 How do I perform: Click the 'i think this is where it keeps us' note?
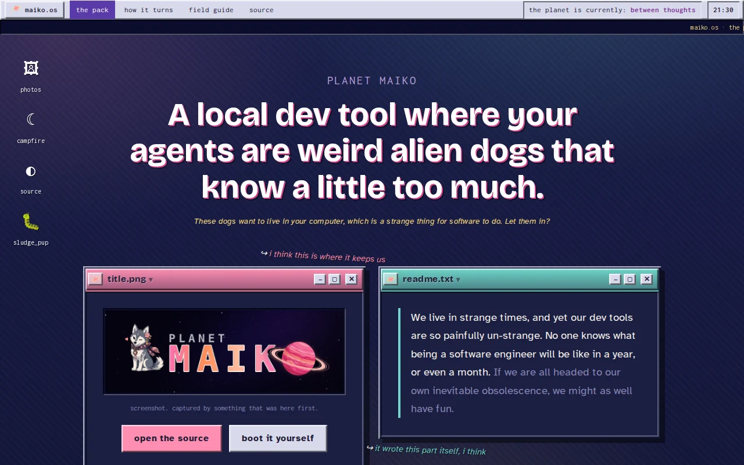[323, 256]
